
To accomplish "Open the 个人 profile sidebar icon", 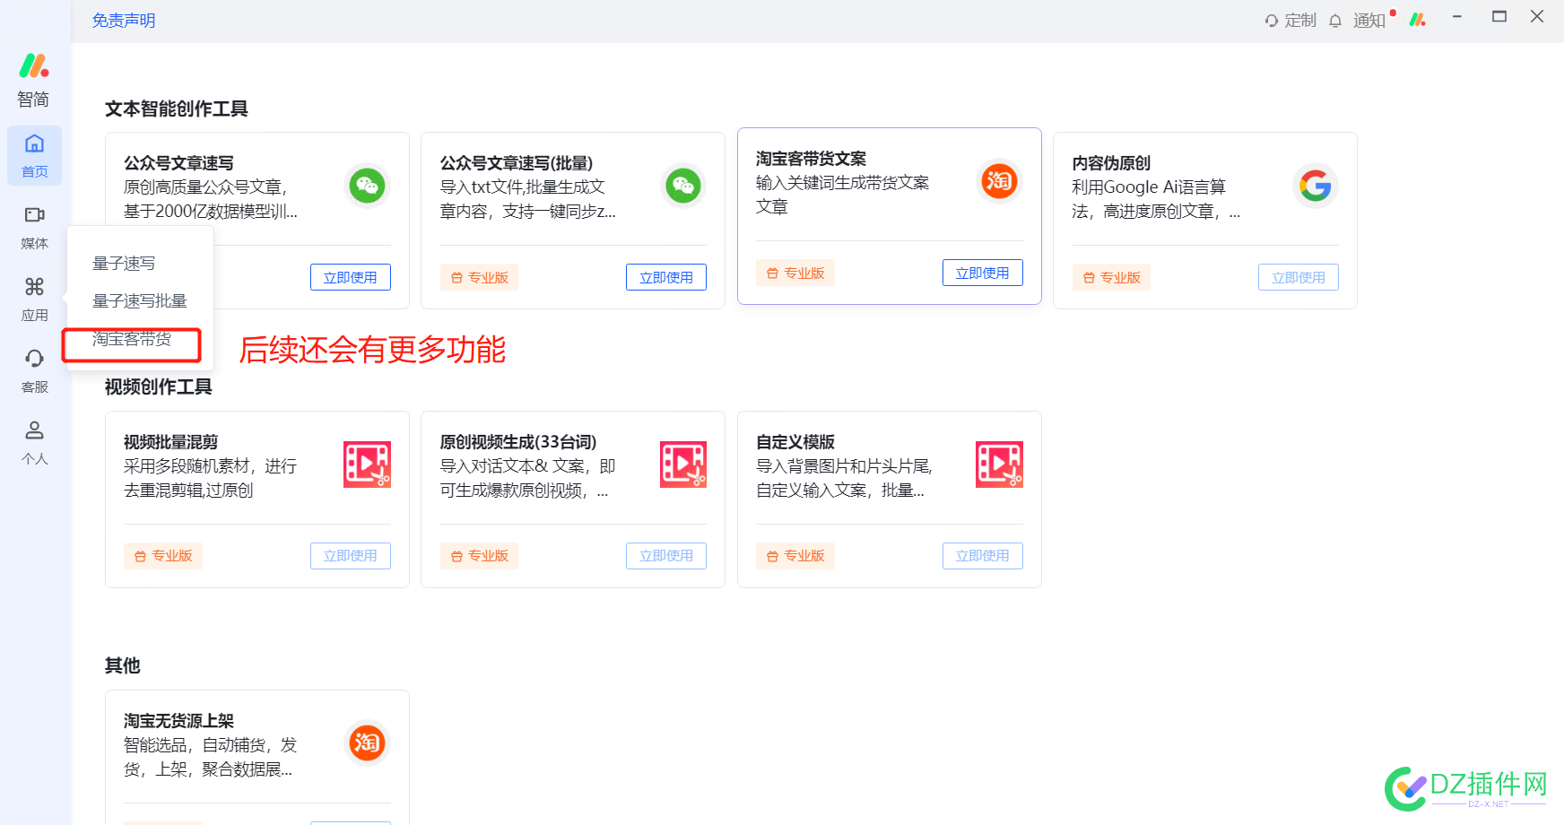I will 34,442.
